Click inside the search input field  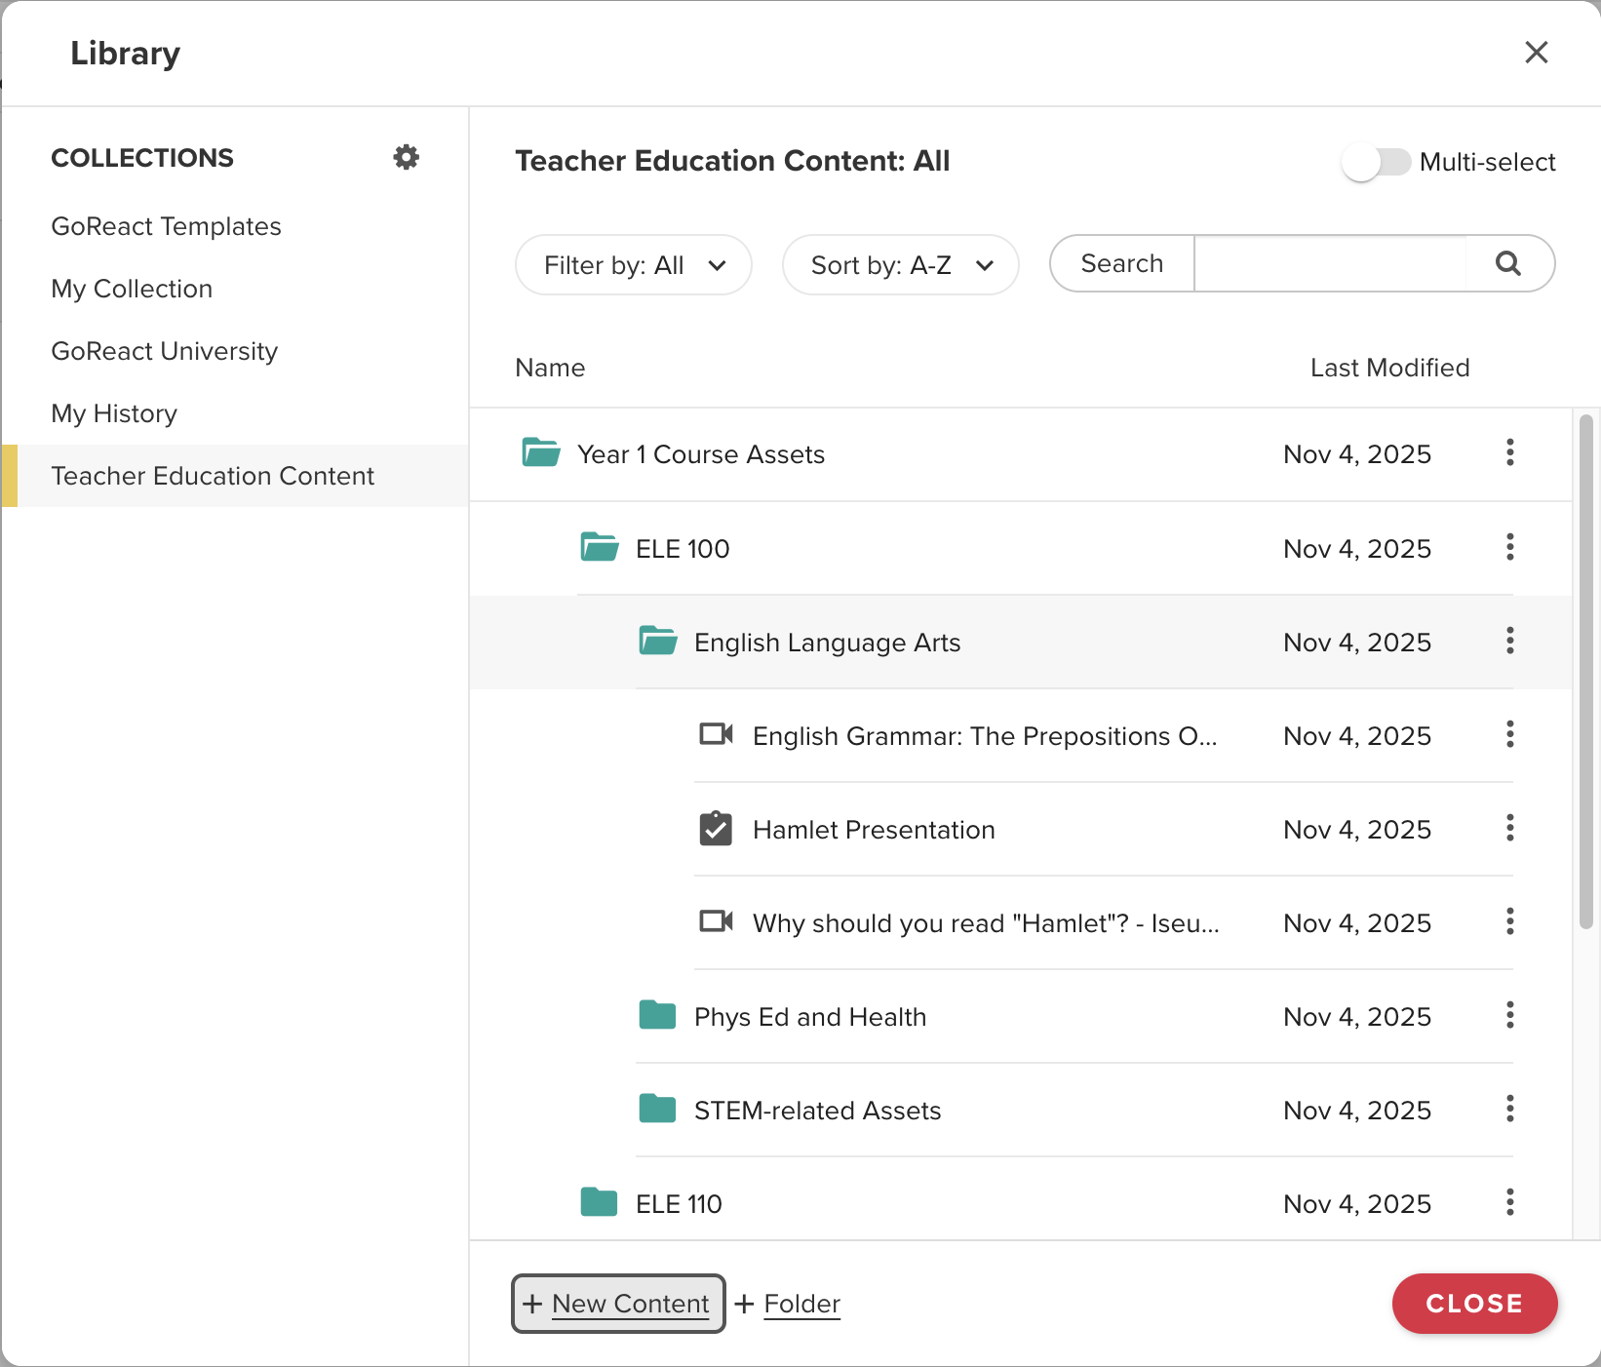tap(1329, 263)
